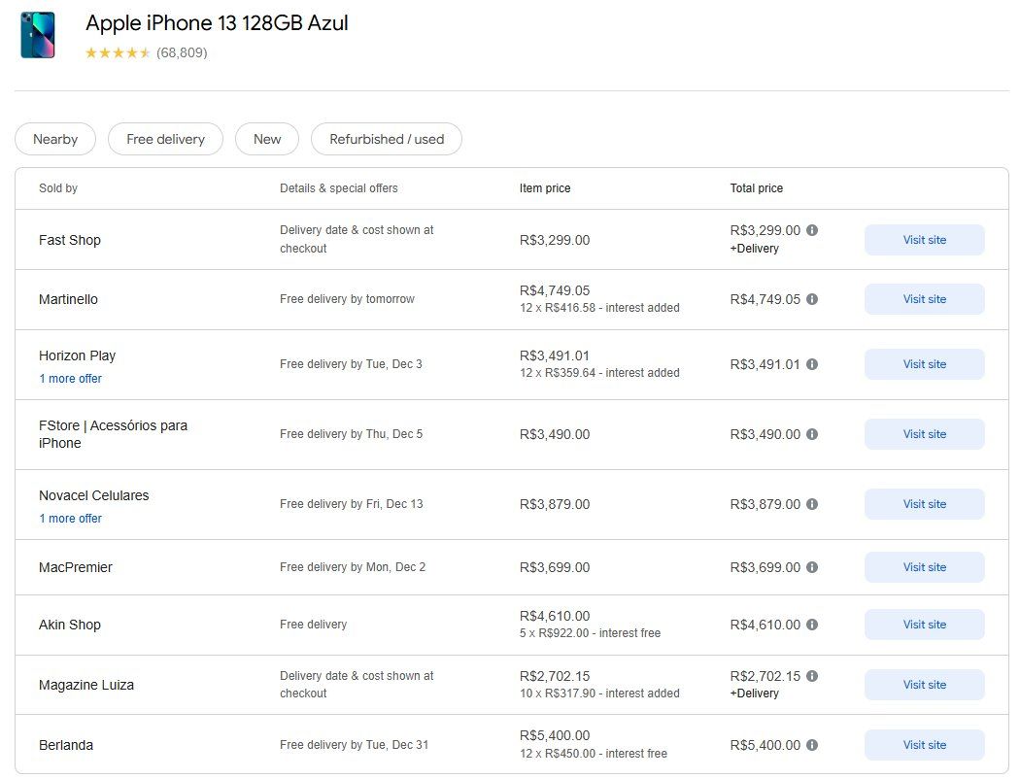Click the Details & special offers header
Screen dimensions: 1020x778
click(x=338, y=188)
